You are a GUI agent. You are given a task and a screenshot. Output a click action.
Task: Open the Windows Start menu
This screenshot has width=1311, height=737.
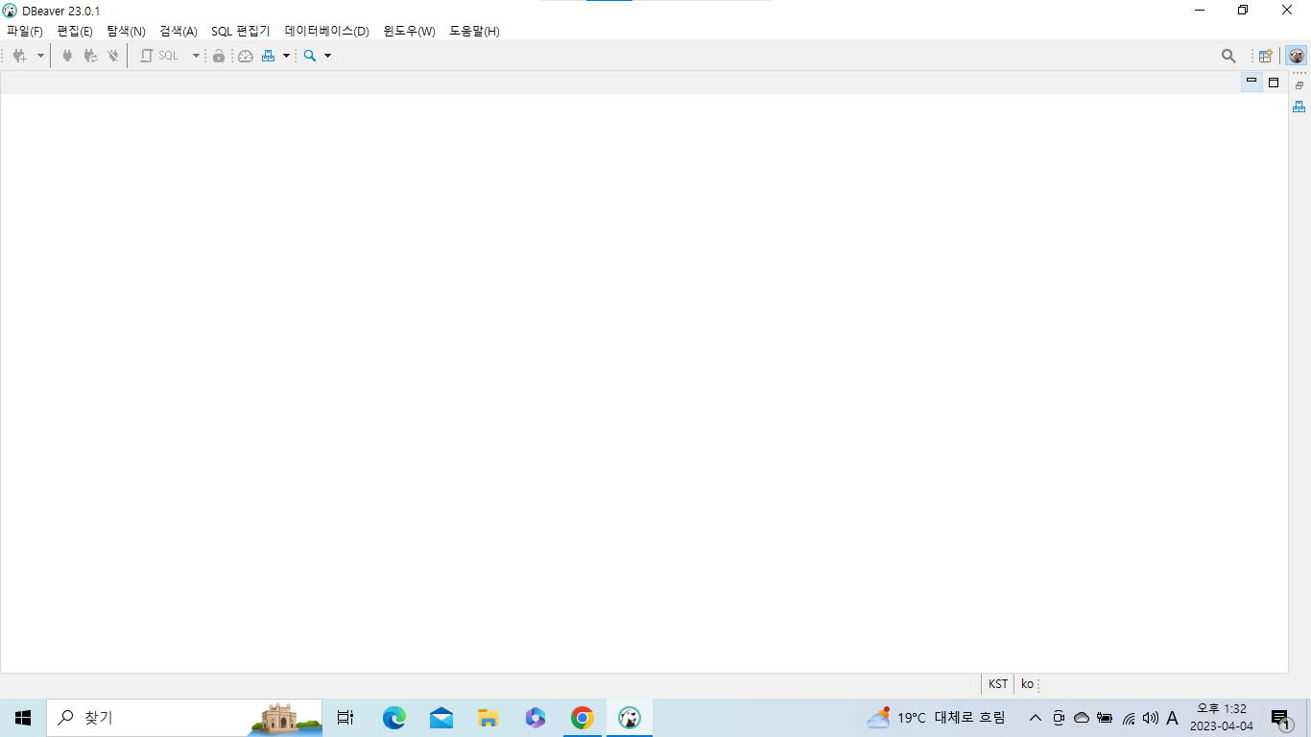23,718
